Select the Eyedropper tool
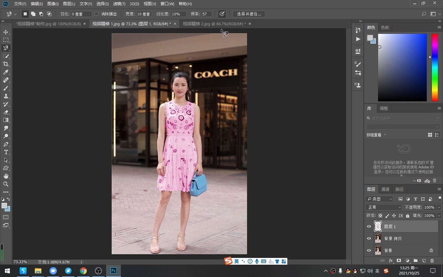Image resolution: width=443 pixels, height=277 pixels. (6, 72)
